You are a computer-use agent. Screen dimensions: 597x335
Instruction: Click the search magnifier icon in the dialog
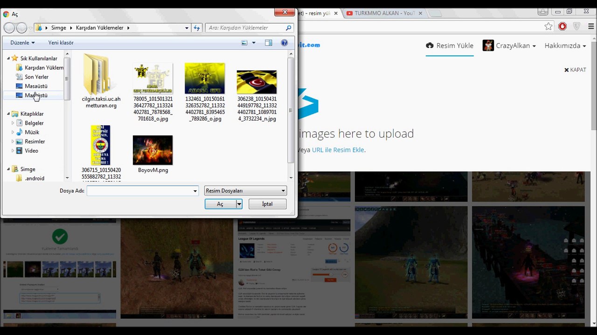tap(289, 28)
